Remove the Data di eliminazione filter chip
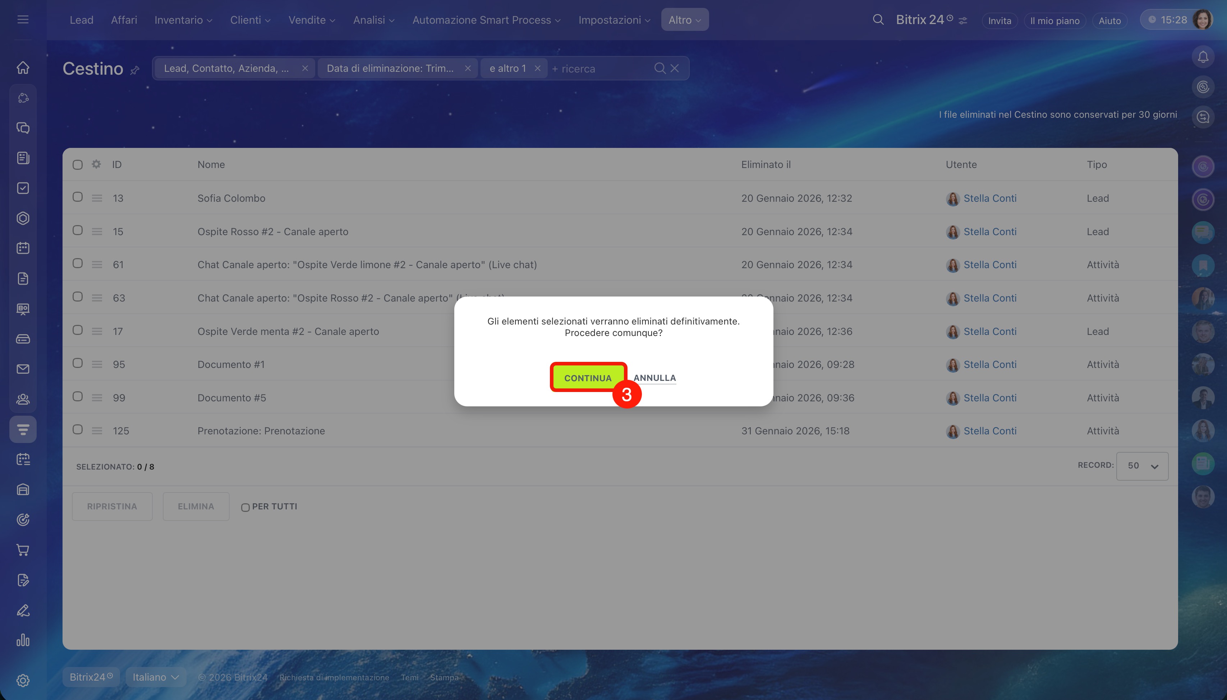The width and height of the screenshot is (1227, 700). coord(468,68)
